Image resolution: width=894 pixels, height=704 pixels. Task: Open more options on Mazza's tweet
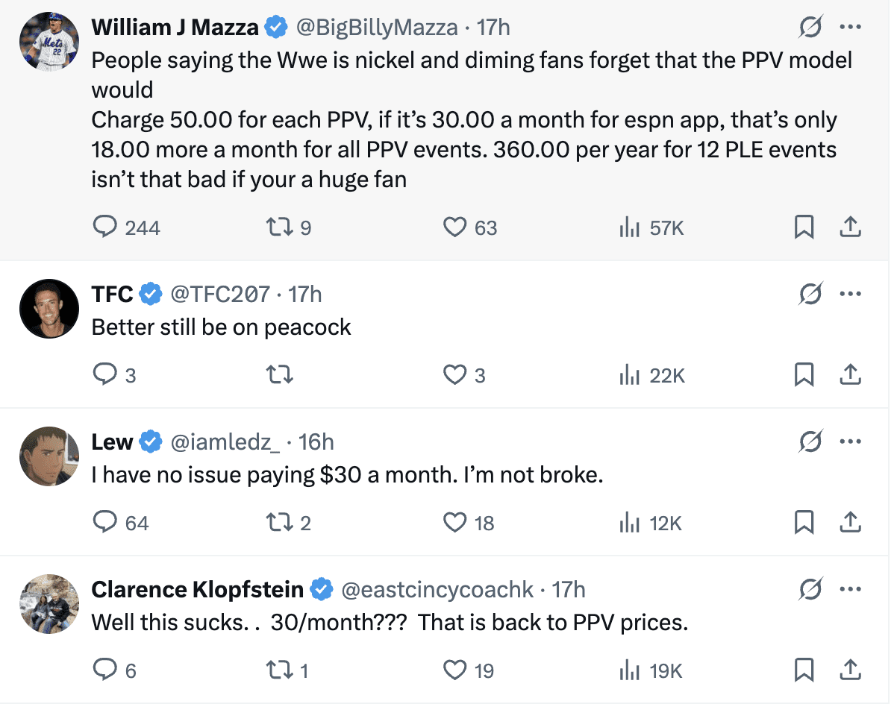850,28
